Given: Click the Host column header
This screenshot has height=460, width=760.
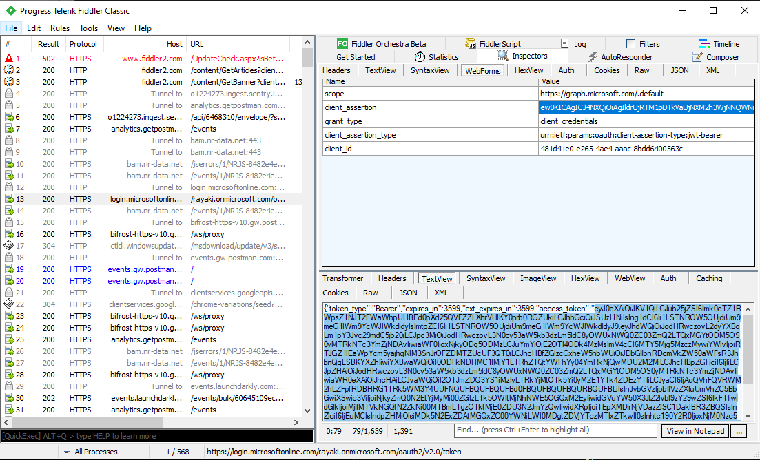Looking at the screenshot, I should pos(145,44).
